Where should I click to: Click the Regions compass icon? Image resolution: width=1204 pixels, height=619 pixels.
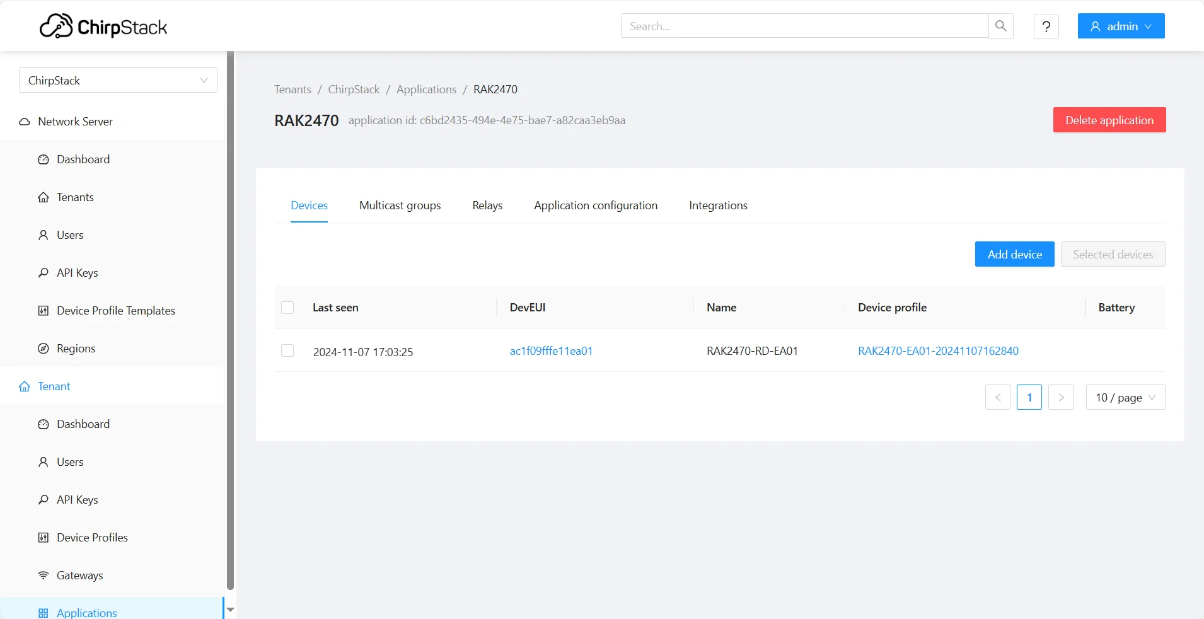click(x=43, y=348)
